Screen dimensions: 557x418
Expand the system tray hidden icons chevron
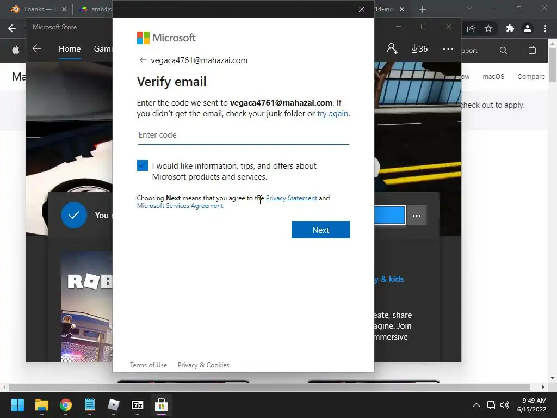point(476,405)
